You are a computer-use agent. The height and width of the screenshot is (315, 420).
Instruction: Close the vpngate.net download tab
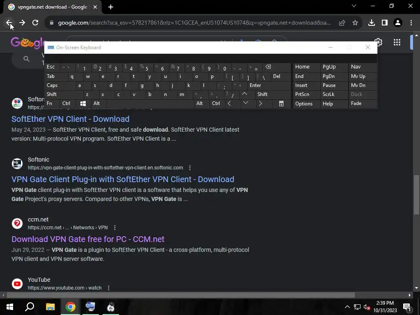click(95, 7)
